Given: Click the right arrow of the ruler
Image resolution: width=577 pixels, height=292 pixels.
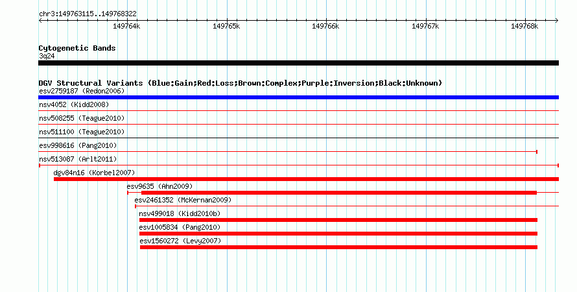Looking at the screenshot, I should coord(557,20).
